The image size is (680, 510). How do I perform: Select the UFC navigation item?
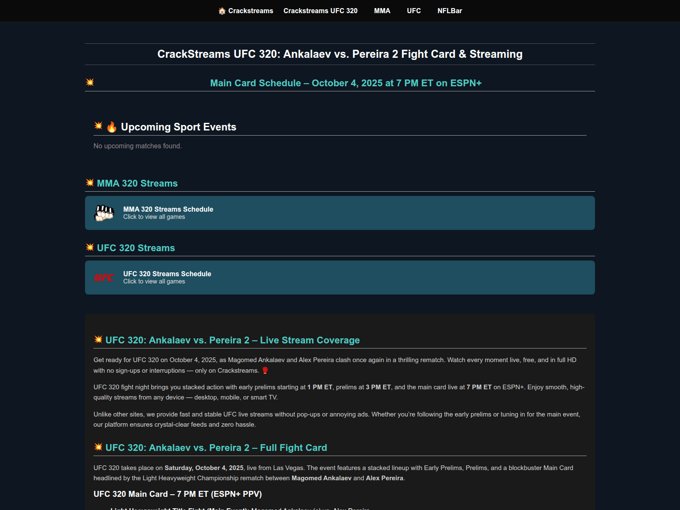click(x=414, y=11)
